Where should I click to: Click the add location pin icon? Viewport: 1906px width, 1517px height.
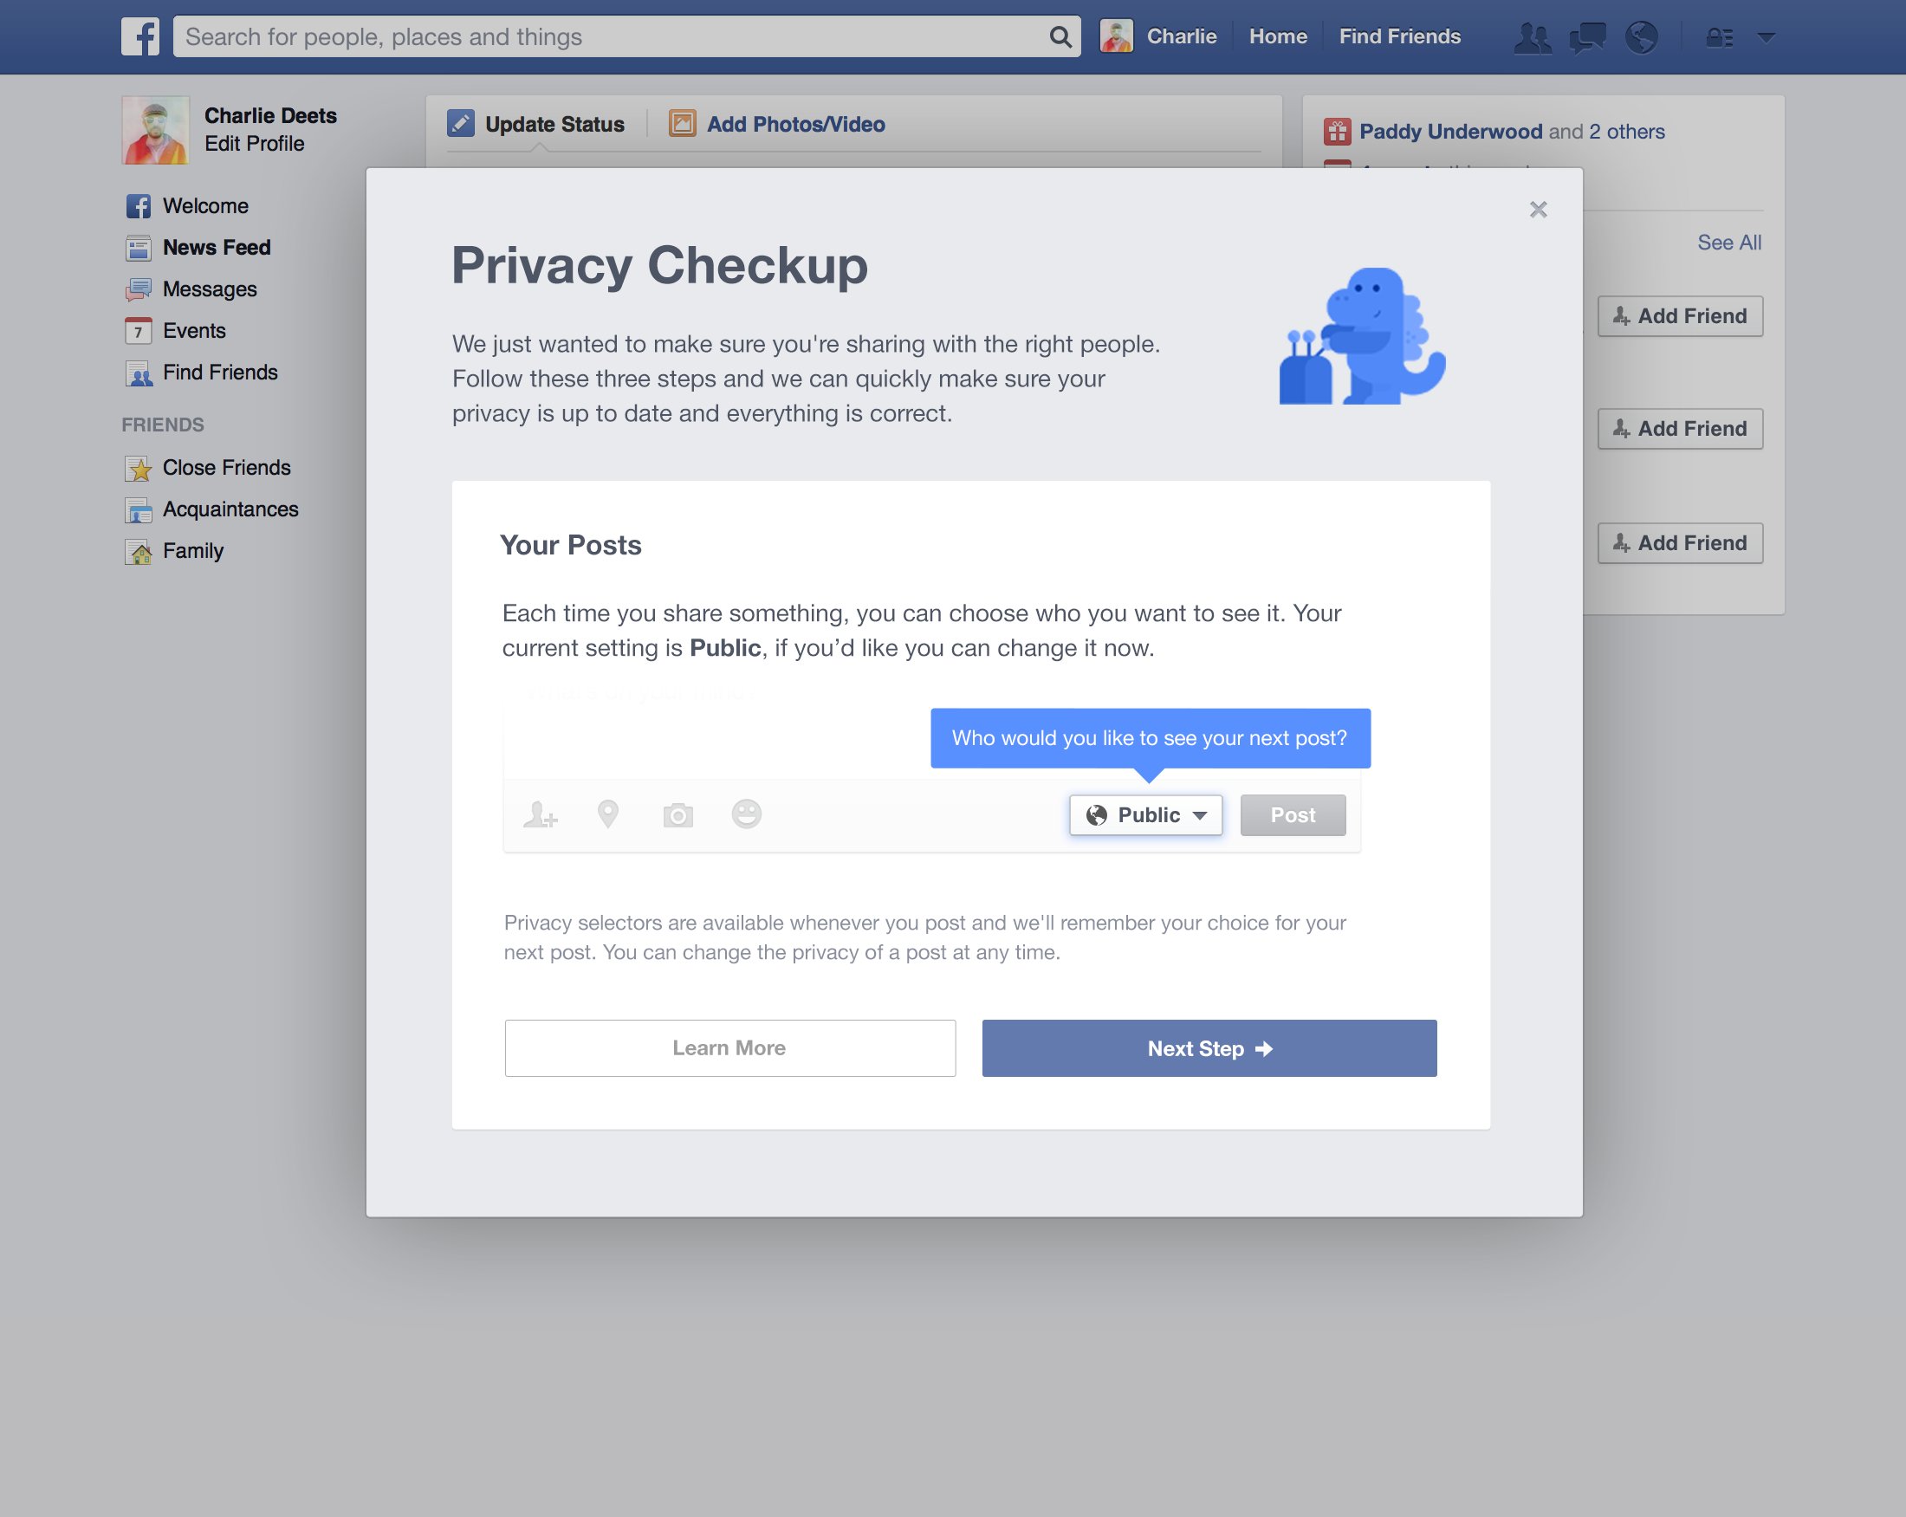click(608, 814)
